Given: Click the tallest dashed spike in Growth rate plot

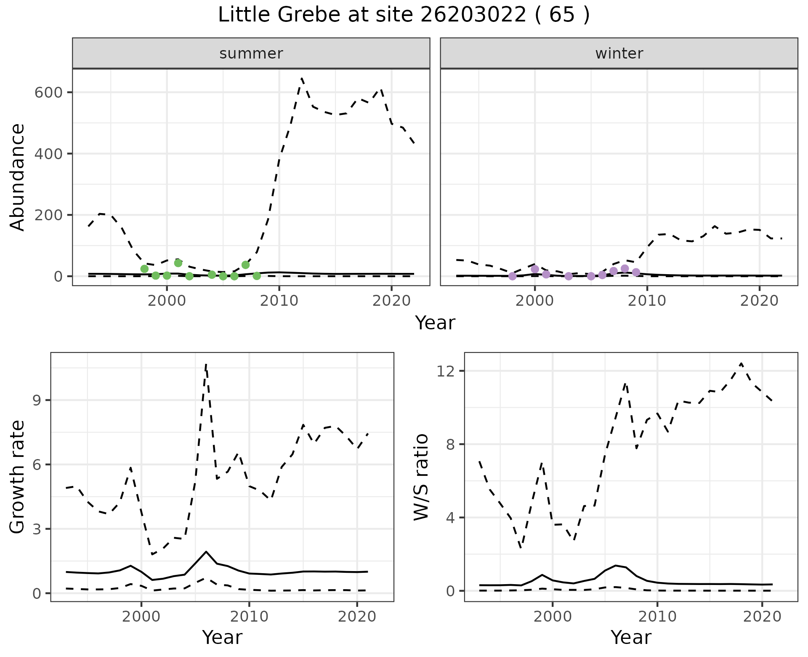Looking at the screenshot, I should [x=206, y=365].
